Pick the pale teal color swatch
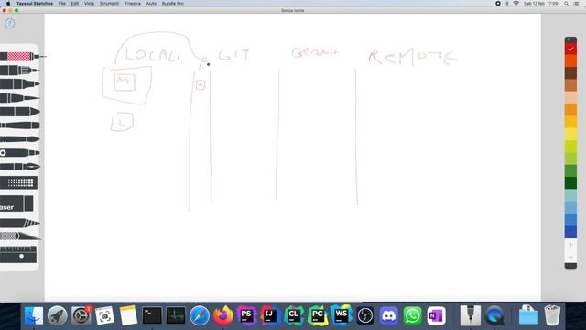The image size is (586, 330). pyautogui.click(x=570, y=195)
